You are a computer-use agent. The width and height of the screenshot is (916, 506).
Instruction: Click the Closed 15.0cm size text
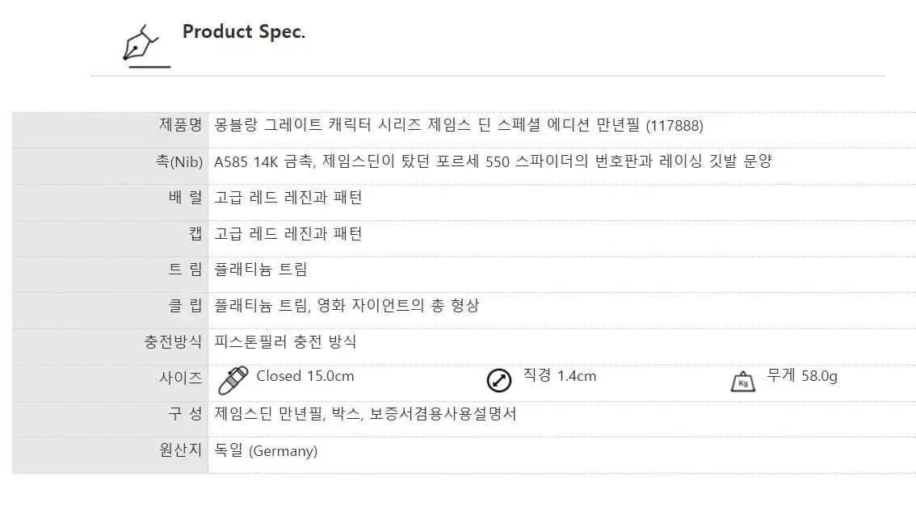pos(305,376)
